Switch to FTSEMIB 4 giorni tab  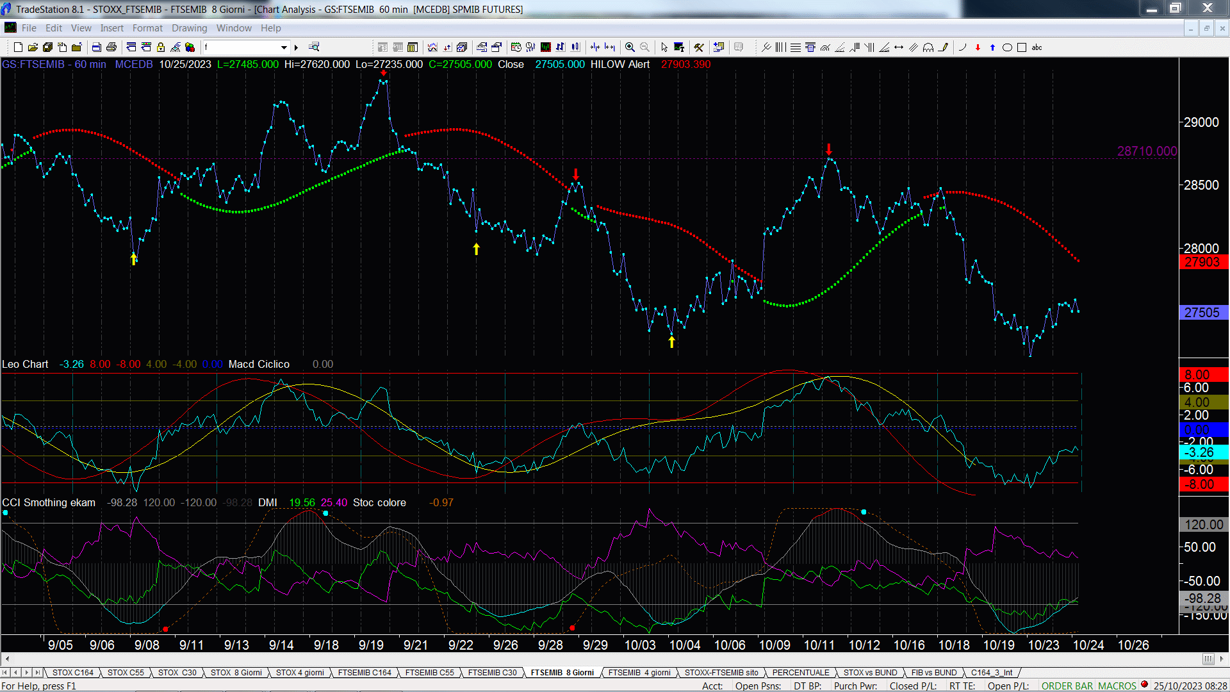click(x=639, y=672)
